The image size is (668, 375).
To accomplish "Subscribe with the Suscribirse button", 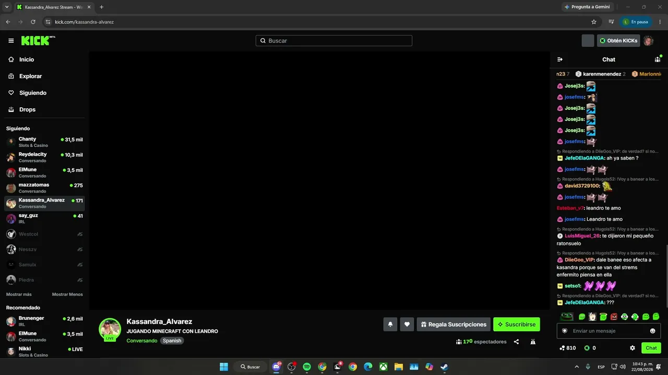I will click(517, 324).
